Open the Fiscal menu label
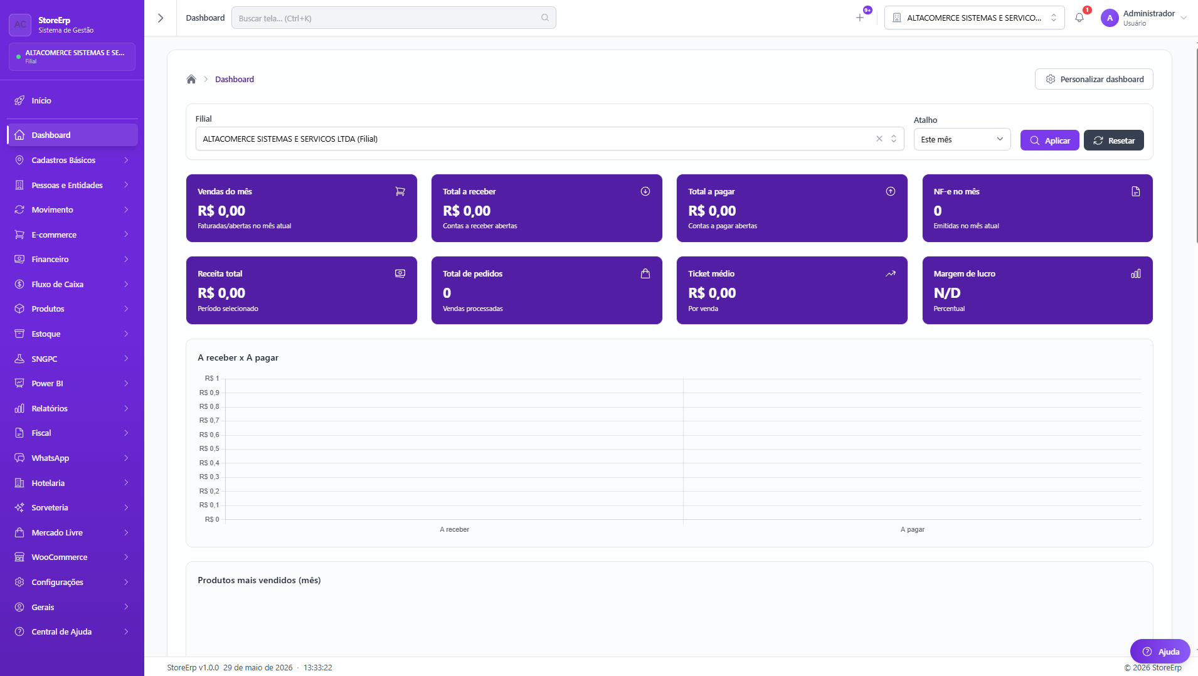Viewport: 1198px width, 676px height. click(x=41, y=433)
